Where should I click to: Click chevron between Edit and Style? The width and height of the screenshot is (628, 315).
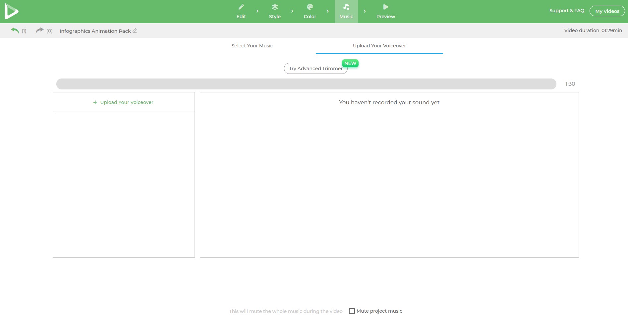pyautogui.click(x=257, y=11)
